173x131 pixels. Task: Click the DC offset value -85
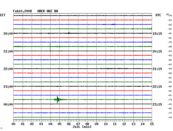tap(170, 47)
